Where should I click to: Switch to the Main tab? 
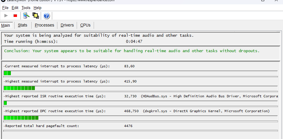6,25
